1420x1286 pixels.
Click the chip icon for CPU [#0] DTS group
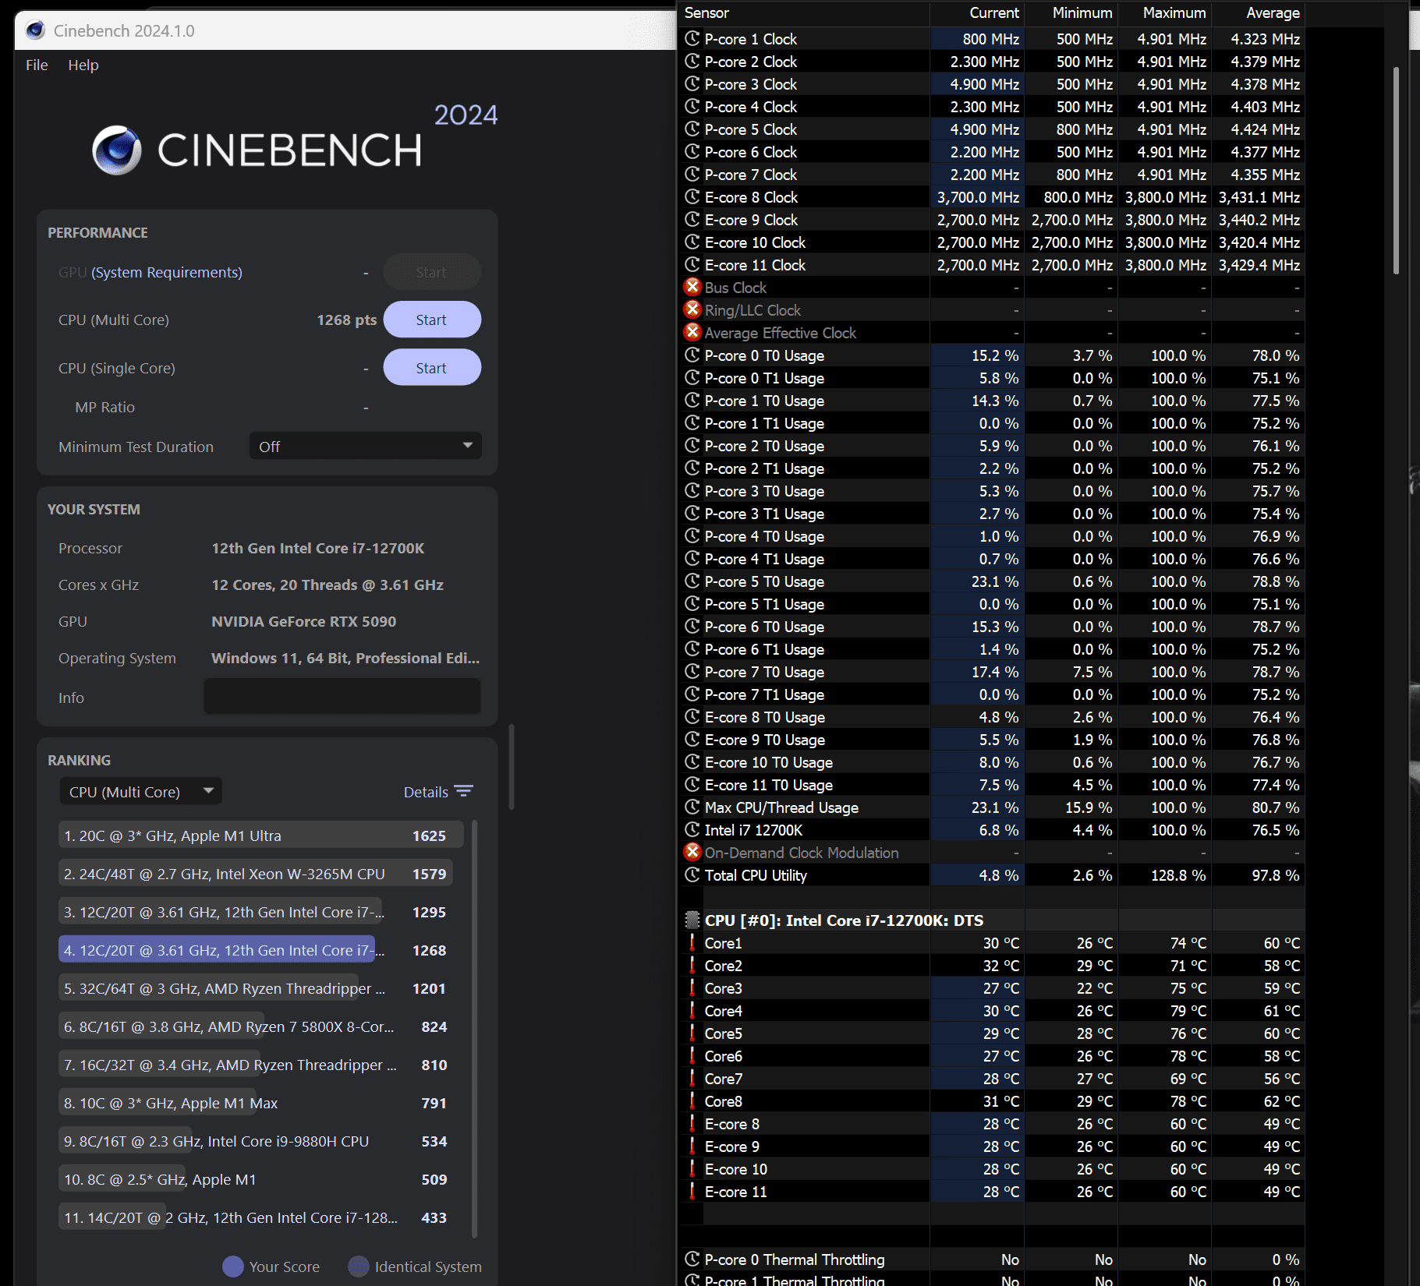point(692,920)
